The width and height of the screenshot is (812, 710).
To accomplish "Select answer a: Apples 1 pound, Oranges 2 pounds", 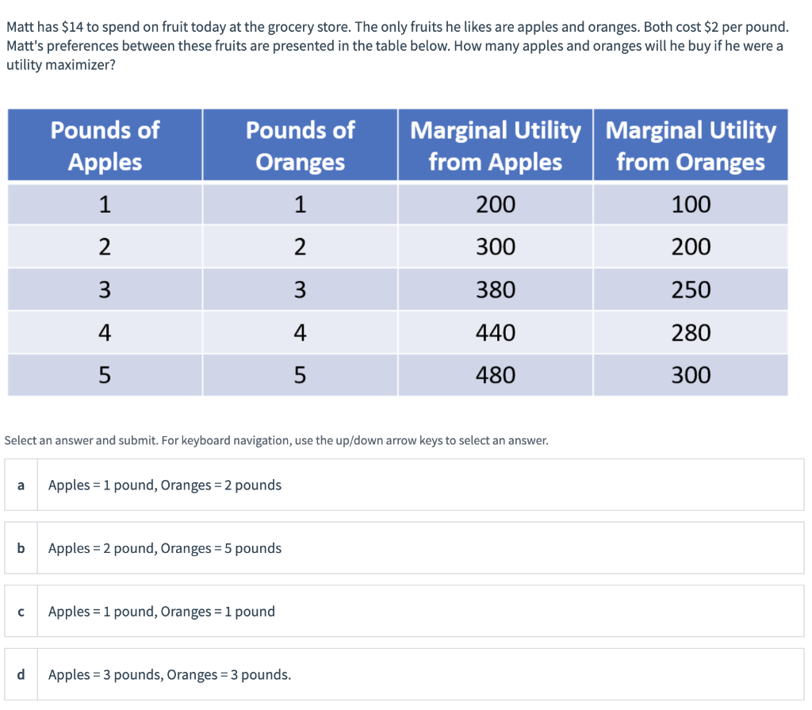I will pyautogui.click(x=404, y=485).
